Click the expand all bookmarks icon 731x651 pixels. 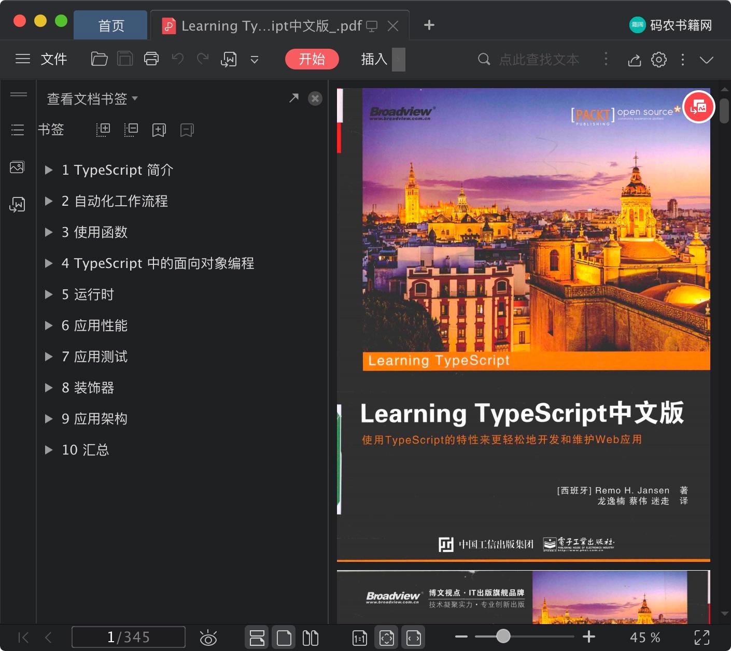click(x=103, y=130)
